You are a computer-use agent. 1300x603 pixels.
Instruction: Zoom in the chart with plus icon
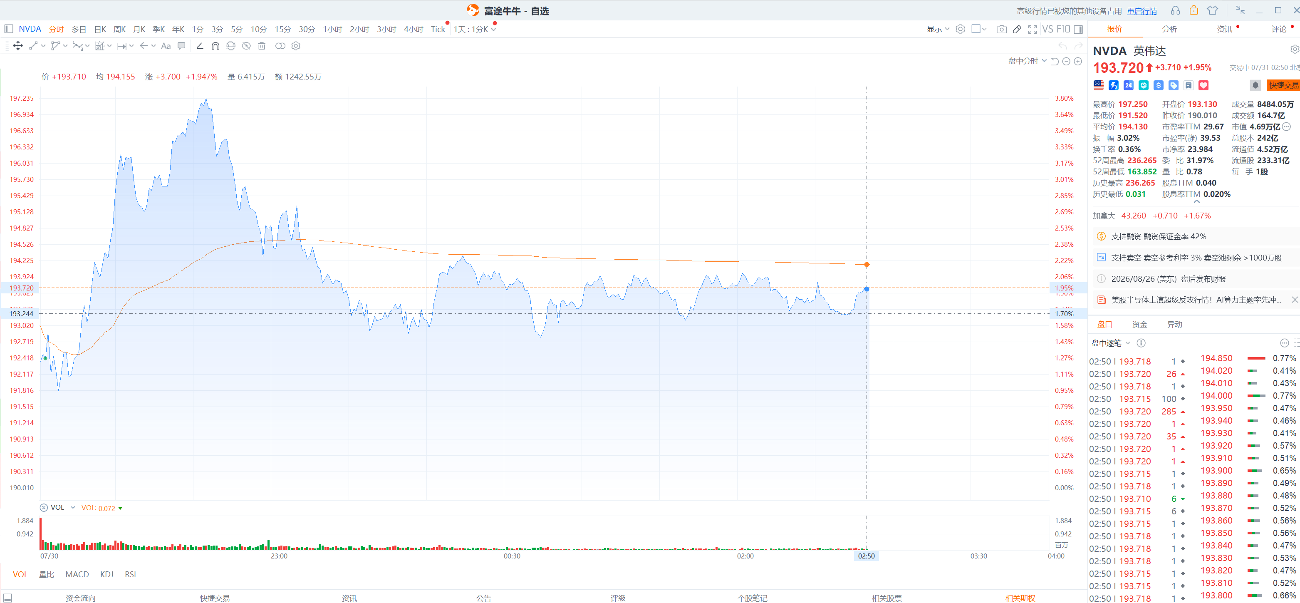click(1078, 61)
